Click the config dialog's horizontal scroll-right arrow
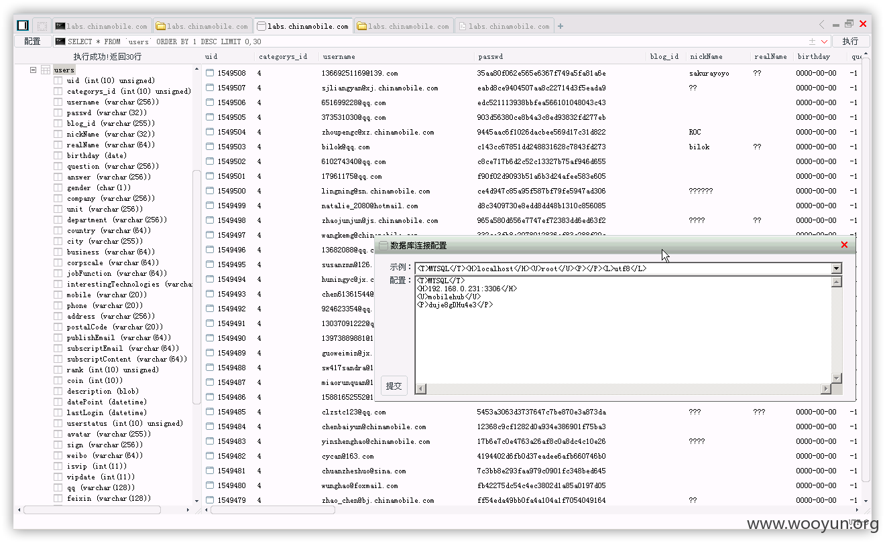The image size is (885, 543). click(x=826, y=389)
